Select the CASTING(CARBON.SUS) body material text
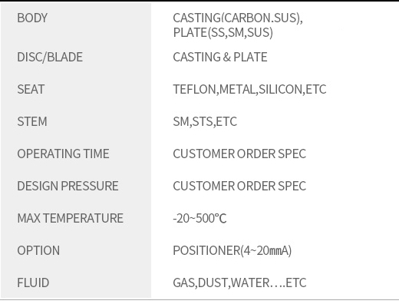Image resolution: width=399 pixels, height=304 pixels. pyautogui.click(x=238, y=18)
